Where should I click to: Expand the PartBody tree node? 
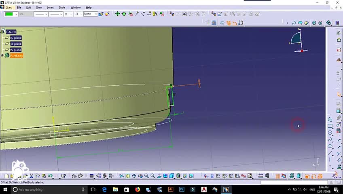coord(2,55)
